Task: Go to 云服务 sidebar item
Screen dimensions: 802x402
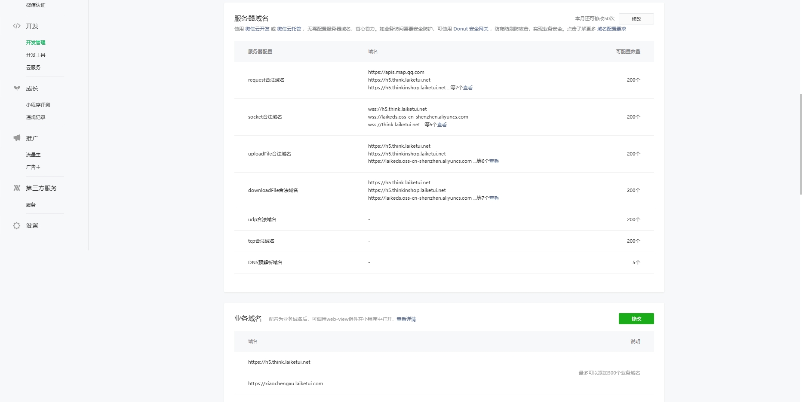Action: (x=33, y=67)
